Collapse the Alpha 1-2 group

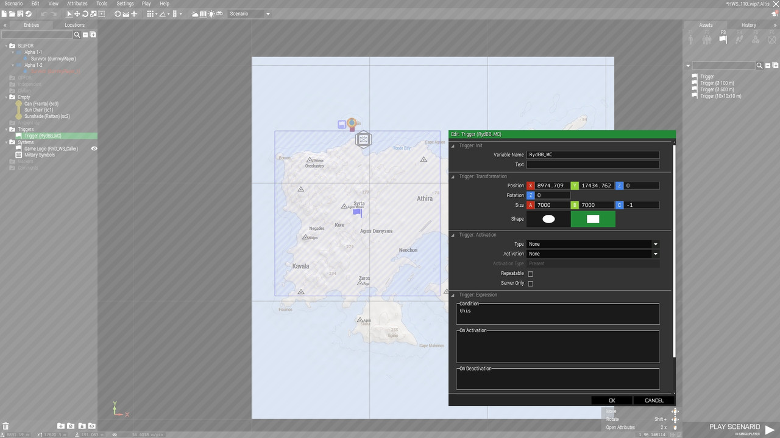point(13,65)
